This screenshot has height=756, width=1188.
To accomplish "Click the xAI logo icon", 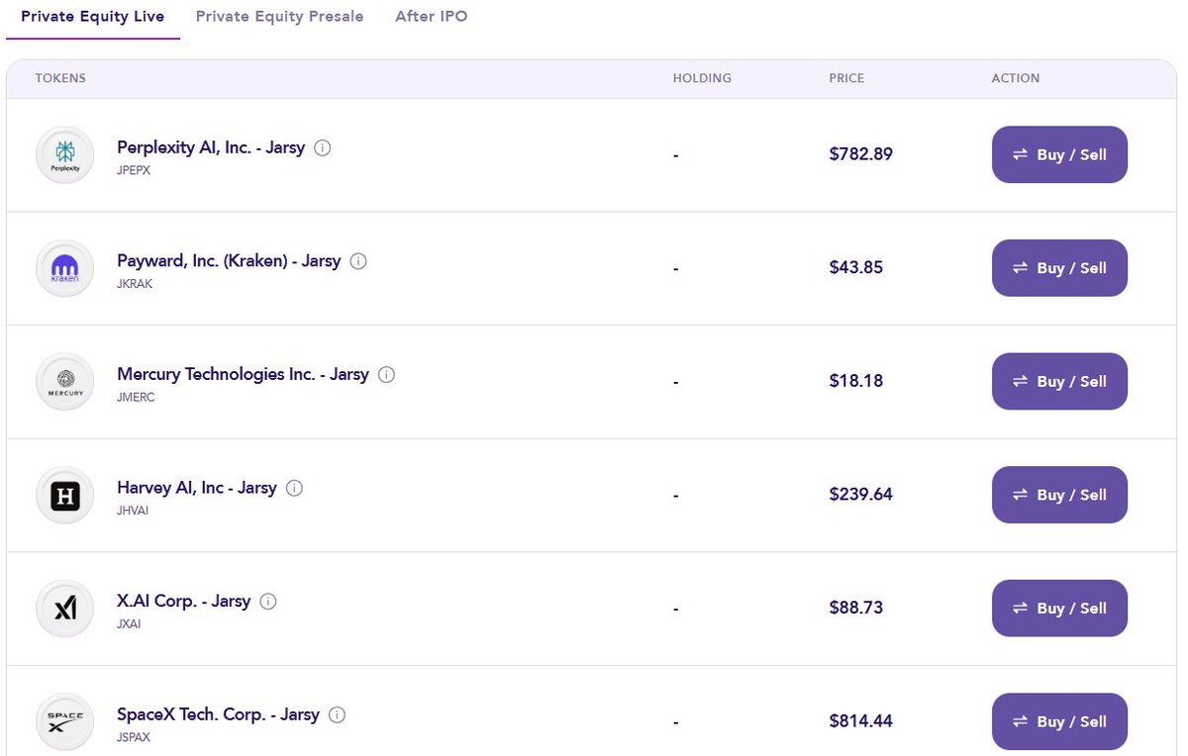I will (64, 609).
